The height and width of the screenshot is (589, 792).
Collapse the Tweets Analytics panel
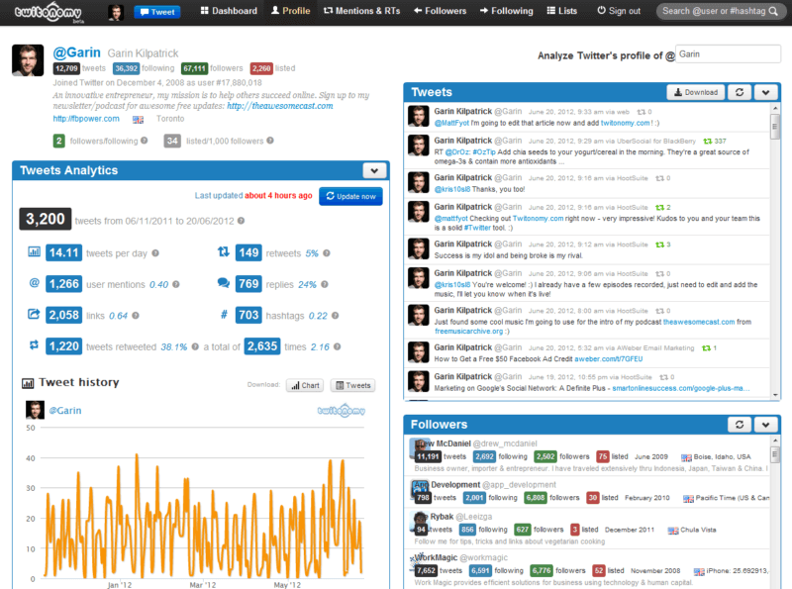pyautogui.click(x=374, y=170)
